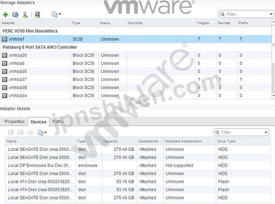Open the adapters Filter dropdown arrow
Screen dimensions: 275x204
pyautogui.click(x=271, y=14)
